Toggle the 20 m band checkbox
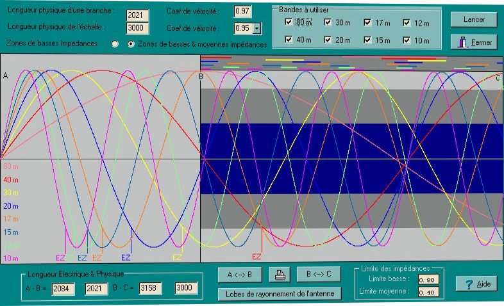 click(x=328, y=40)
